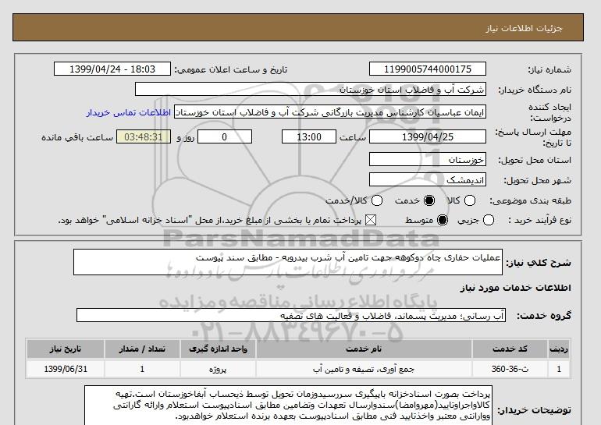The height and width of the screenshot is (425, 601).
Task: Select the جزیی purchase type radio
Action: [489, 220]
